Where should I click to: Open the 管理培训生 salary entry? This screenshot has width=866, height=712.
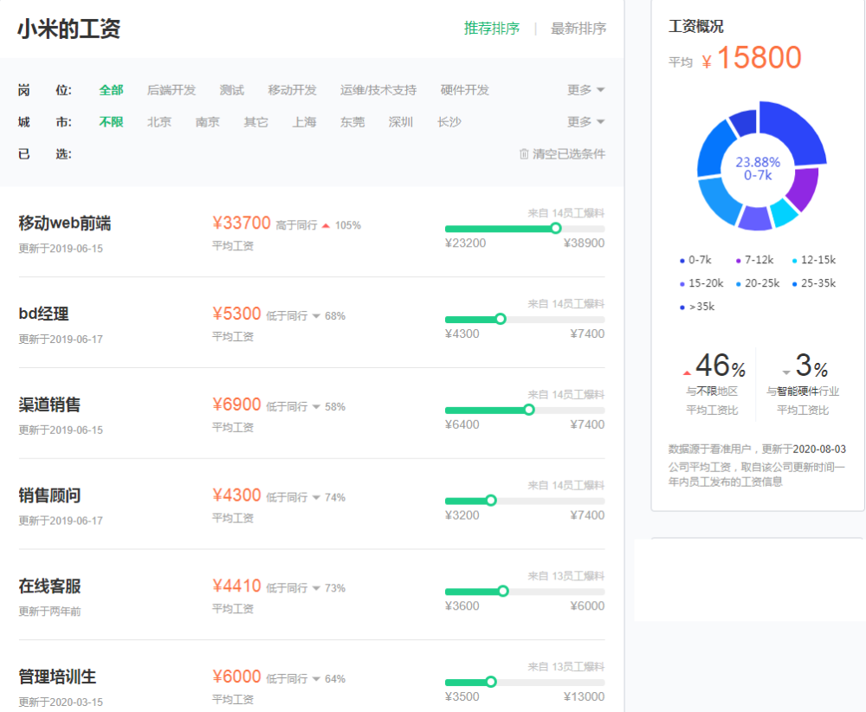click(x=57, y=676)
